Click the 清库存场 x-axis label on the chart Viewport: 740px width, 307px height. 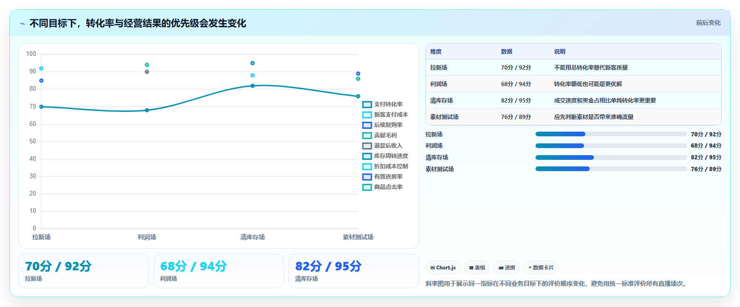253,237
